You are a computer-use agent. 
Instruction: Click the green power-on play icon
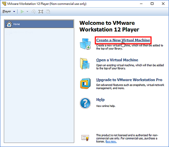click(22, 12)
